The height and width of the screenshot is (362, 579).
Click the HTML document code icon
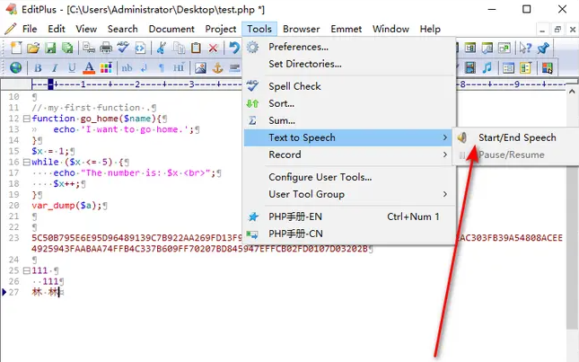coord(140,48)
